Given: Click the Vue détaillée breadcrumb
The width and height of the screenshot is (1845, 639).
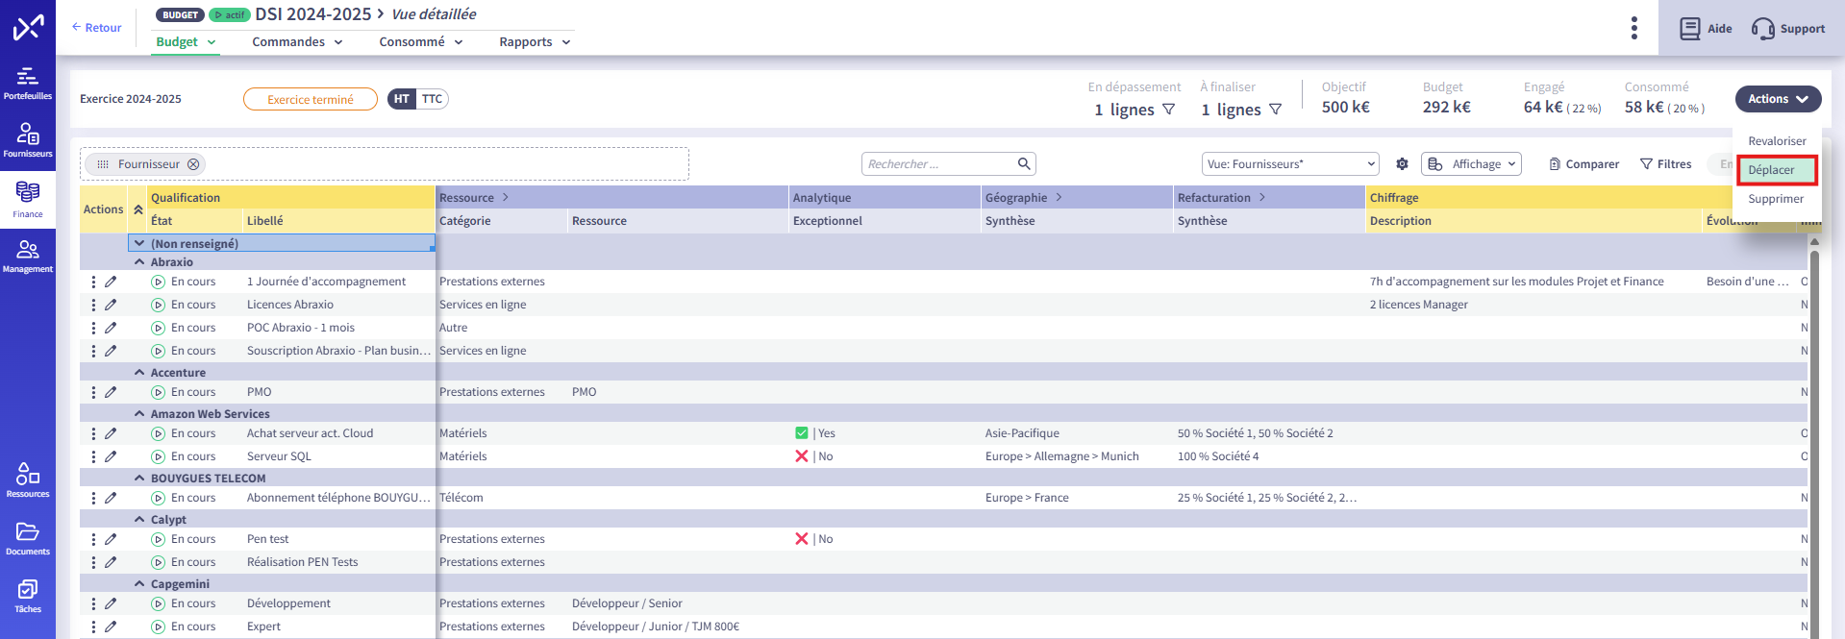Looking at the screenshot, I should click(x=434, y=14).
